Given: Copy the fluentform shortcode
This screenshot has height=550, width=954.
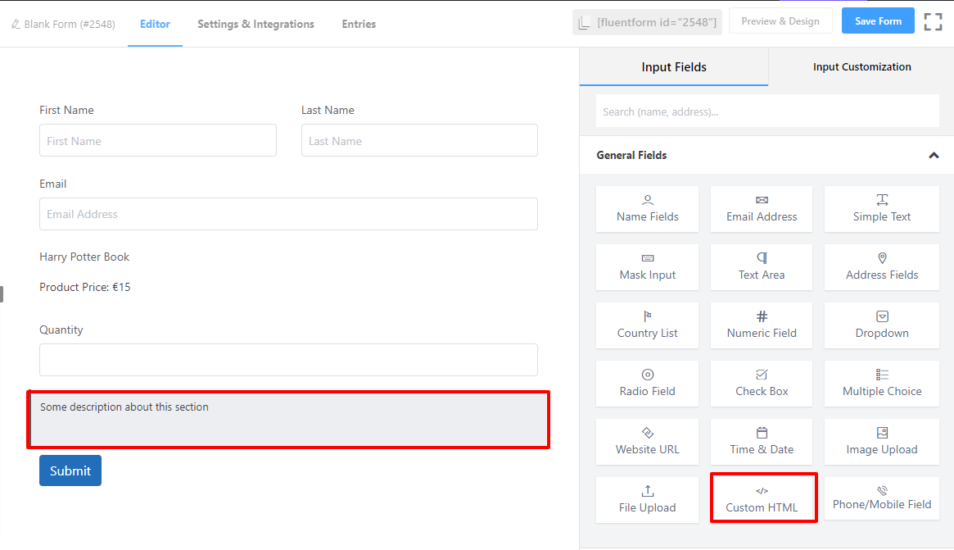Looking at the screenshot, I should [647, 22].
